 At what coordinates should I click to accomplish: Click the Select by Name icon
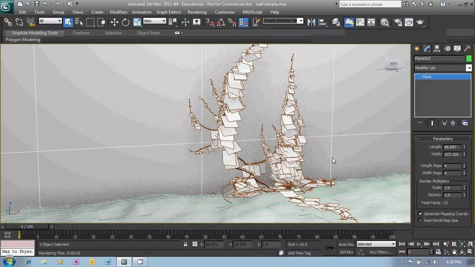click(79, 22)
